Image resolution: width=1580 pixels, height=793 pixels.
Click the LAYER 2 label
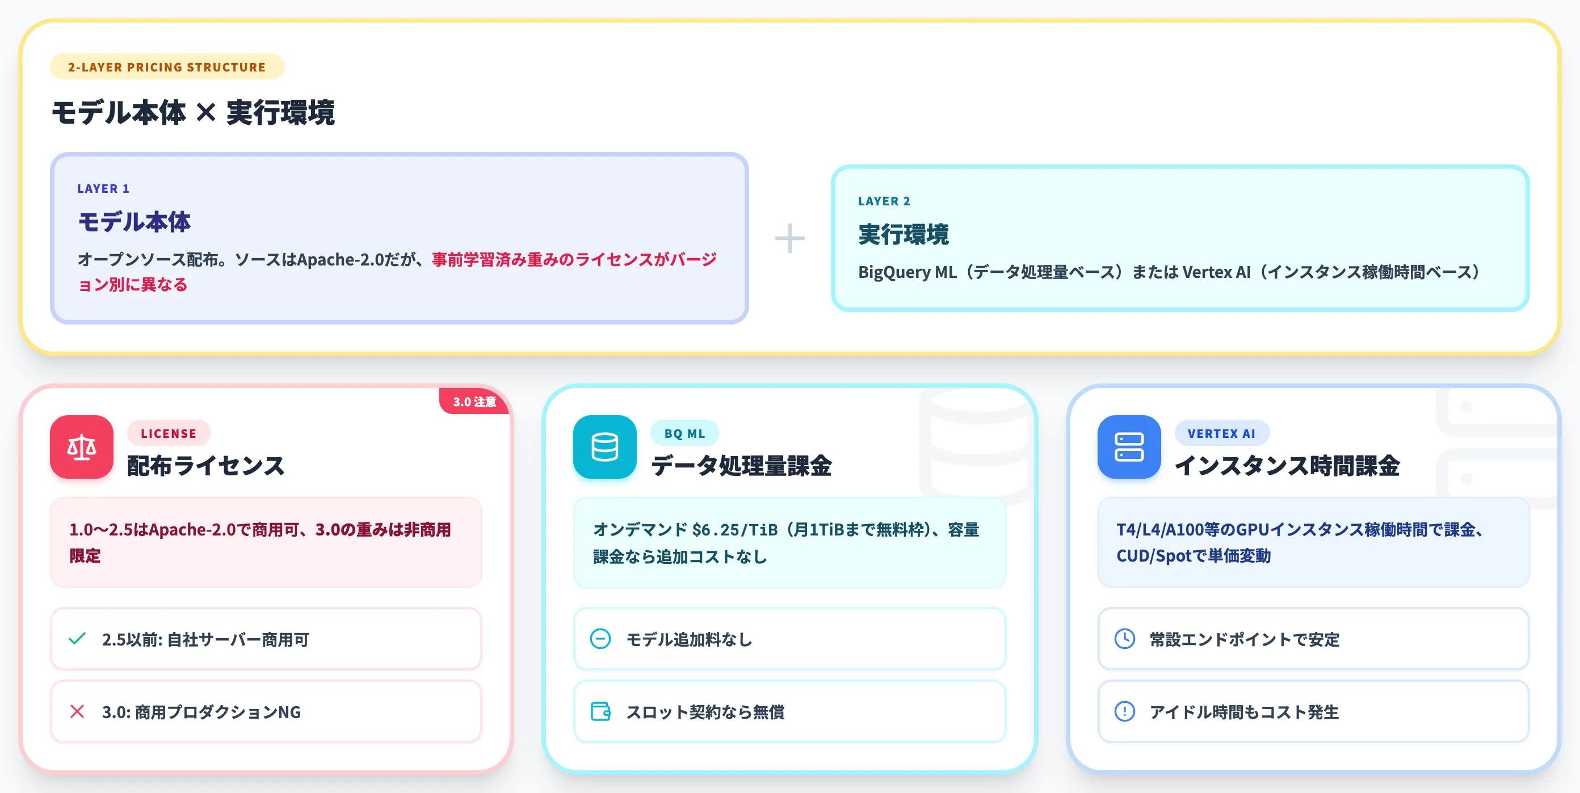point(884,201)
